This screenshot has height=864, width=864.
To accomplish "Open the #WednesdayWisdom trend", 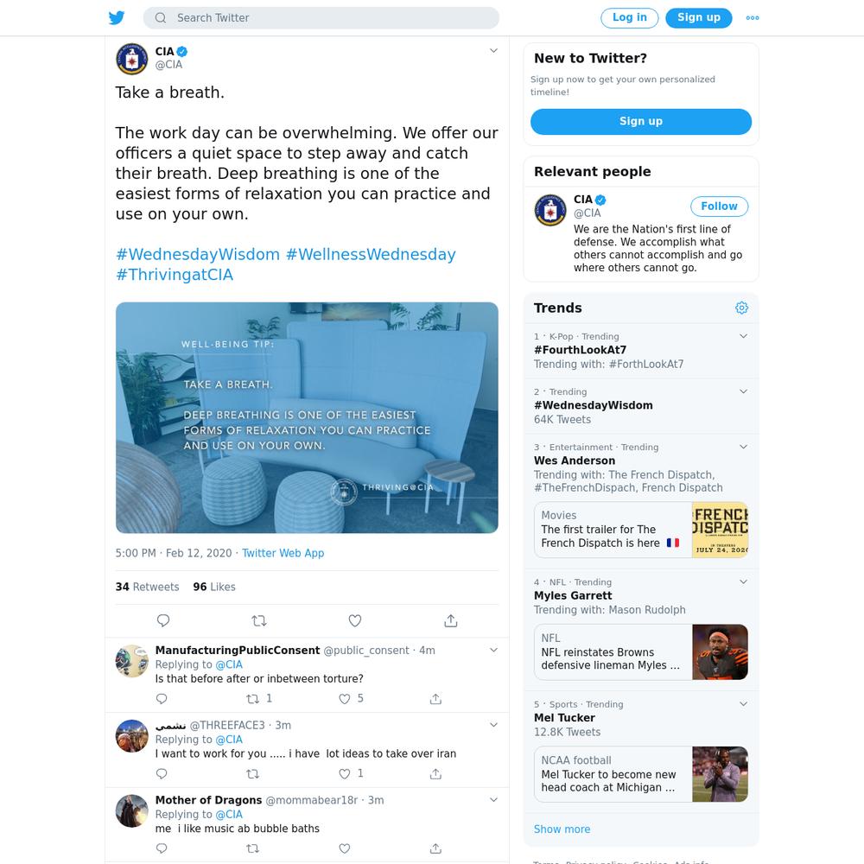I will 593,405.
